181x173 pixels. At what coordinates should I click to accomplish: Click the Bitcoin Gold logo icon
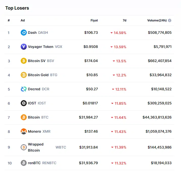click(23, 75)
